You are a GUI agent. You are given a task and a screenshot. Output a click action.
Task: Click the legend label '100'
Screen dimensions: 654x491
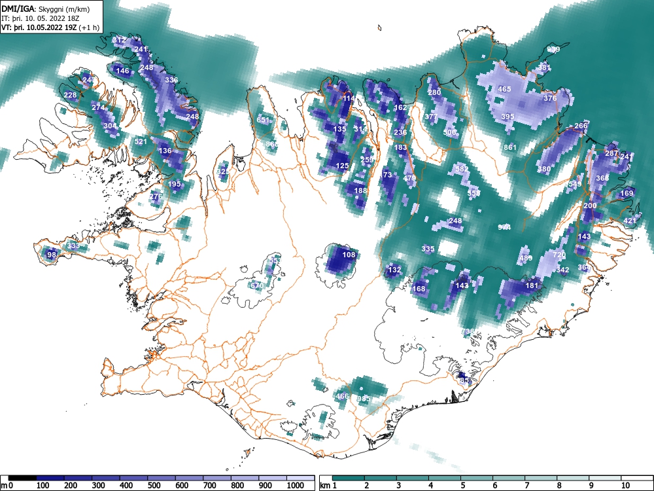[x=43, y=486]
